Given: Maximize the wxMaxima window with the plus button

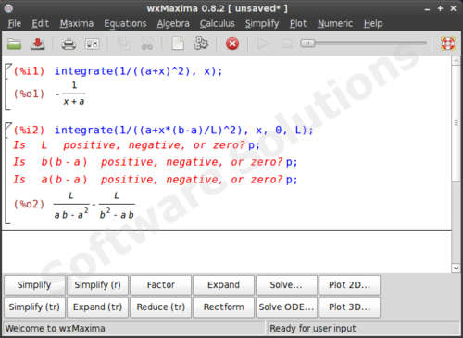Looking at the screenshot, I should [x=440, y=8].
